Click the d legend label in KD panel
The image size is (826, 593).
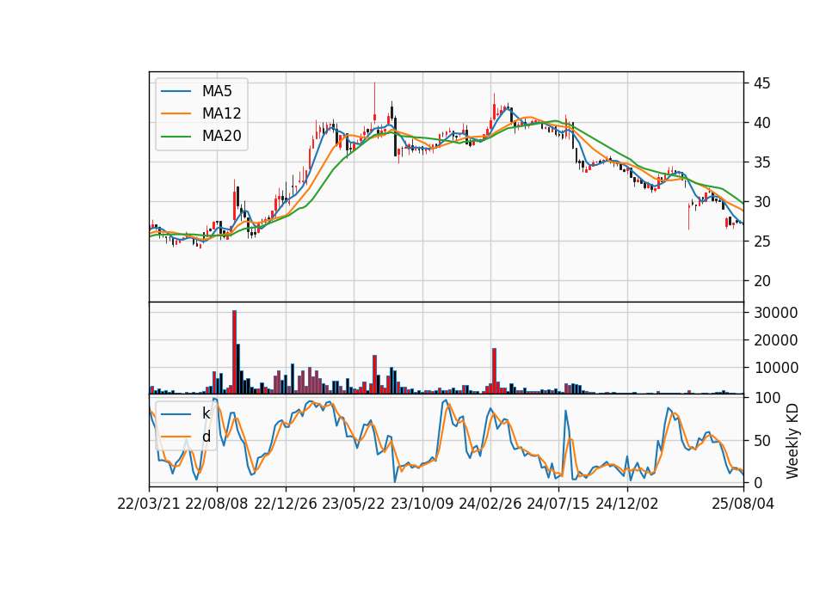pos(206,437)
